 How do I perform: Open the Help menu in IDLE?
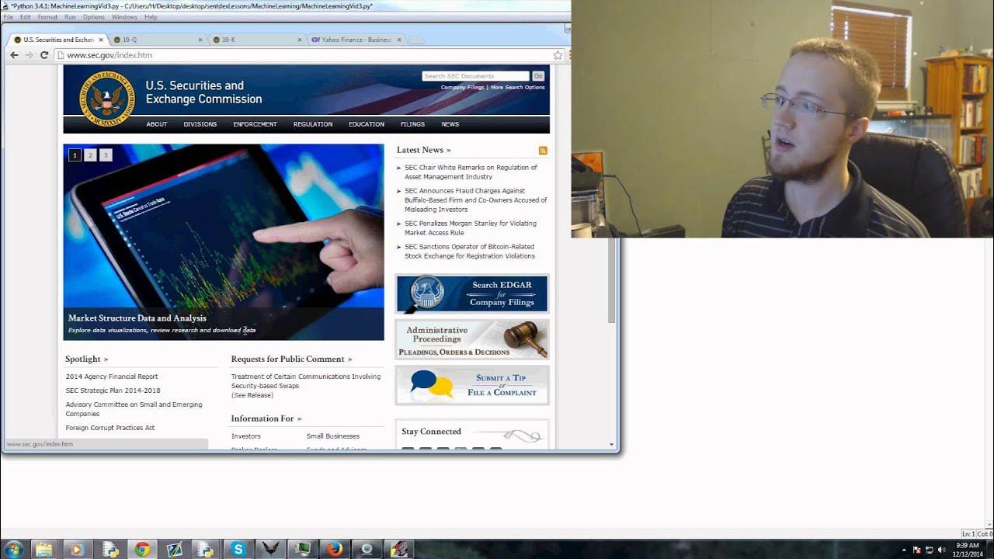click(x=151, y=17)
